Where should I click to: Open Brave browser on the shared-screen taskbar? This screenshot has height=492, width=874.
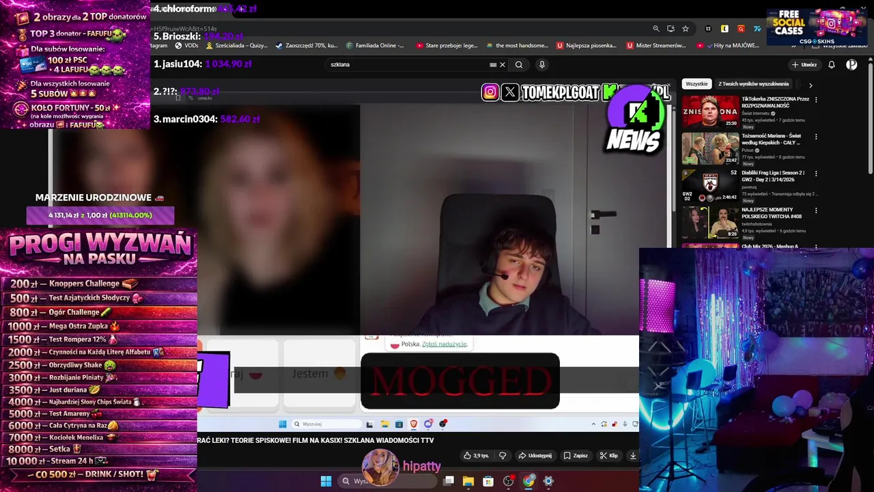point(413,424)
